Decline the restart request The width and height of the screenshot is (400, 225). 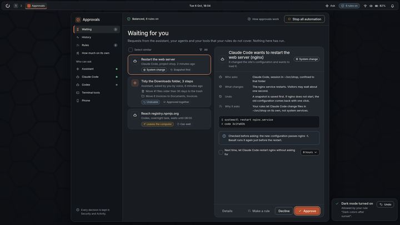(284, 211)
